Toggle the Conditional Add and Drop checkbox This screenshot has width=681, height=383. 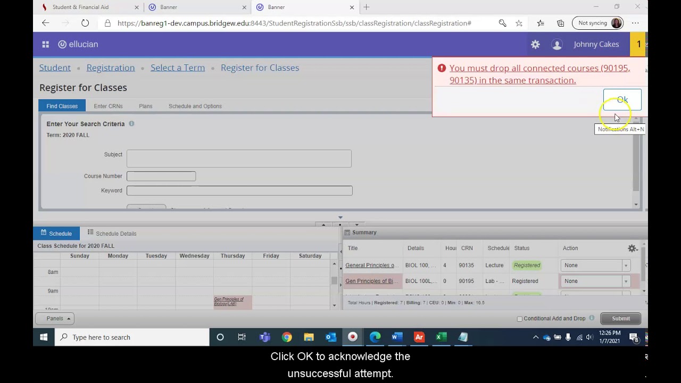[x=520, y=319]
